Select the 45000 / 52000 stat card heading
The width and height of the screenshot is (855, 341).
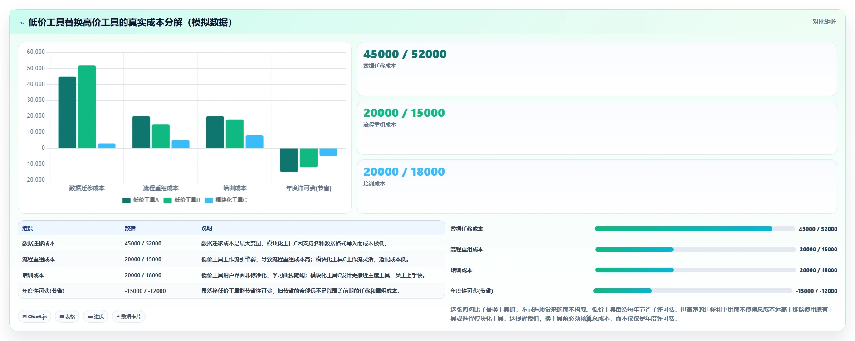pos(405,54)
